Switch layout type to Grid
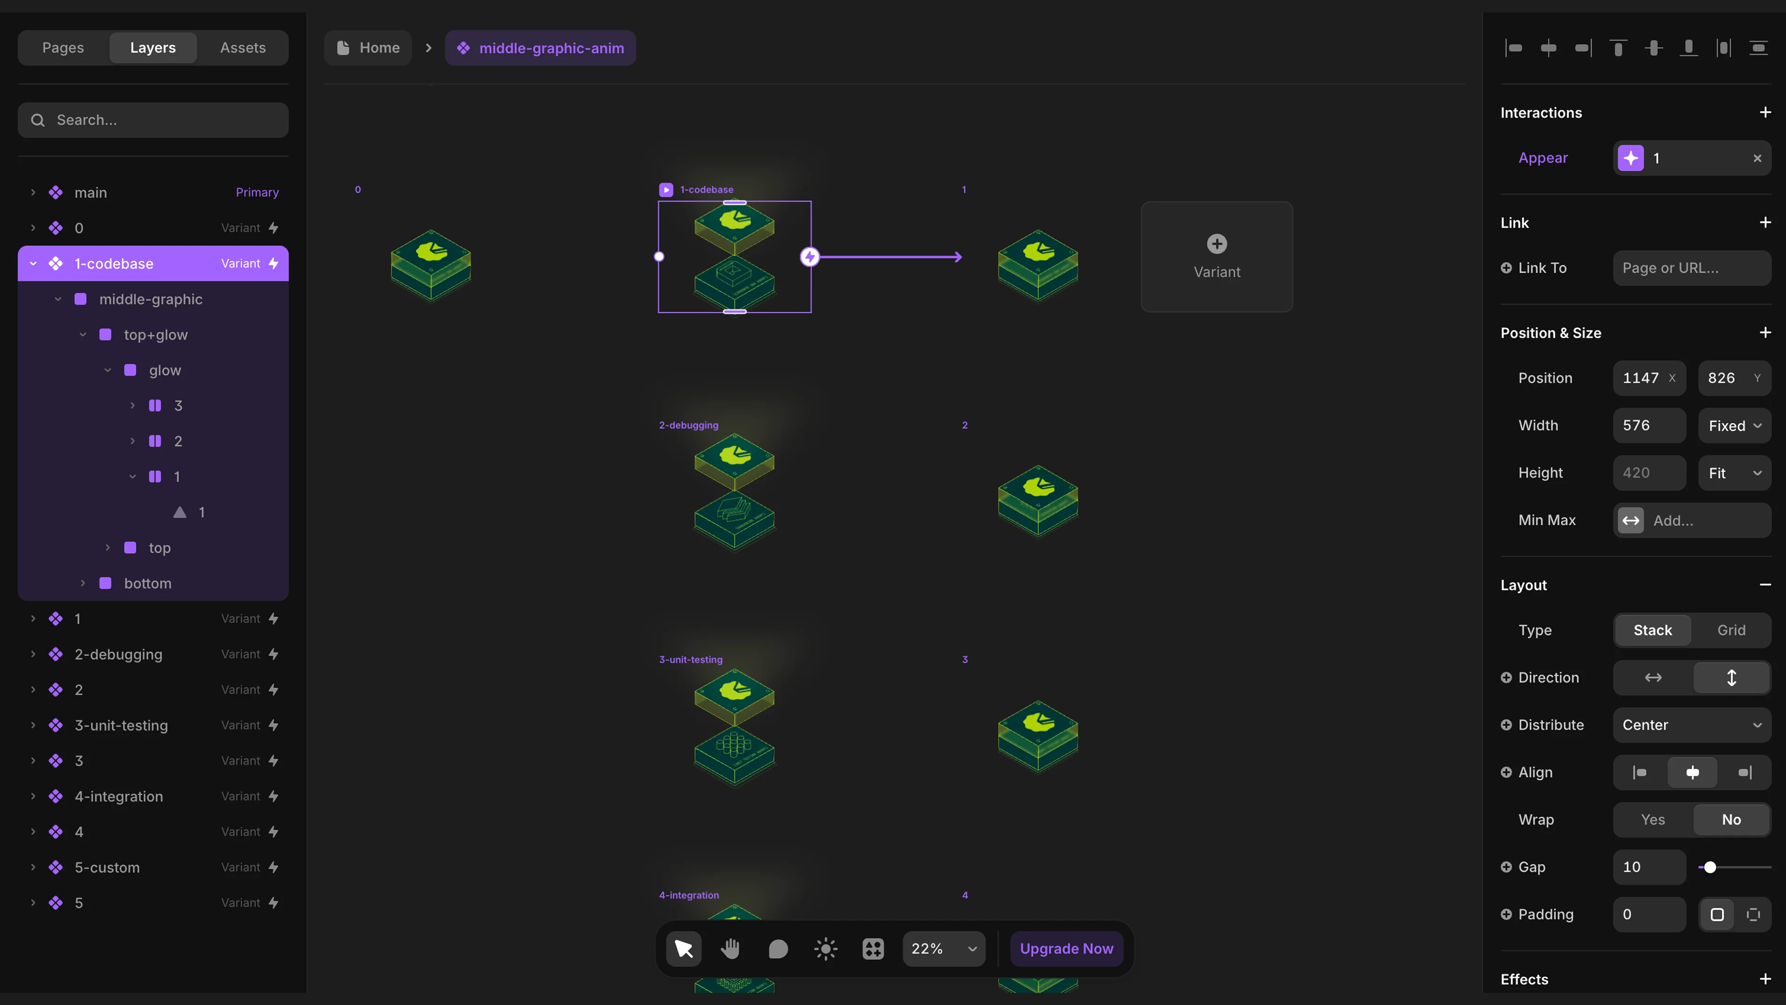 (1731, 630)
